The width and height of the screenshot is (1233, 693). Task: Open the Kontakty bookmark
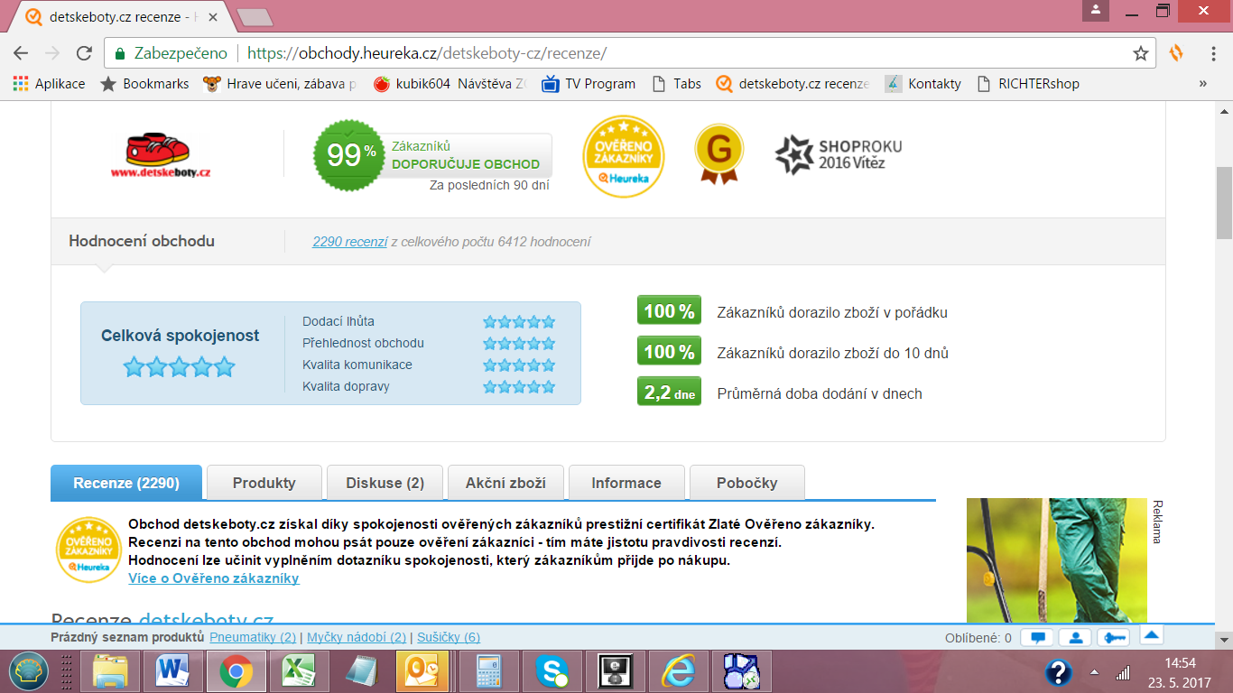coord(923,84)
